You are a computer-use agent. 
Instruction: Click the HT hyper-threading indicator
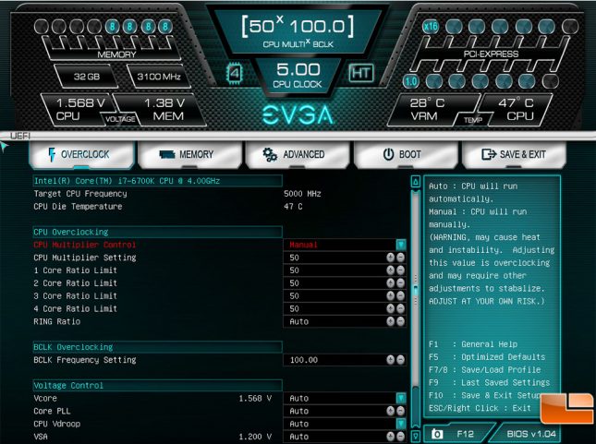360,73
